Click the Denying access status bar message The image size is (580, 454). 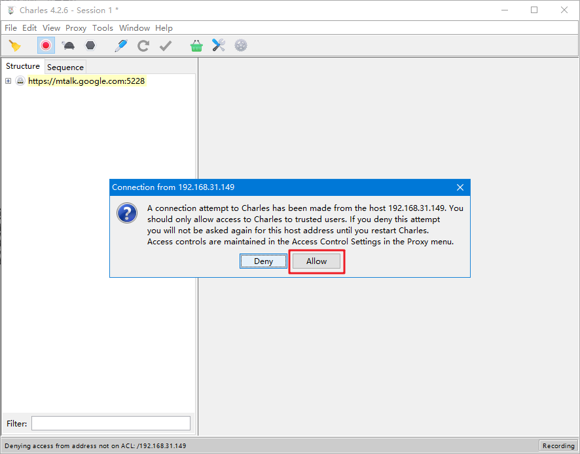coord(96,446)
